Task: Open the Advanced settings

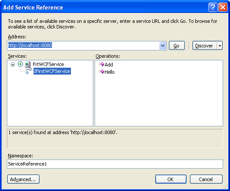Action: pyautogui.click(x=23, y=179)
